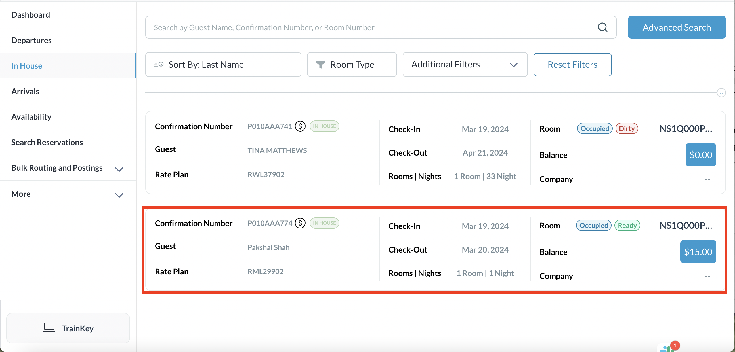Viewport: 735px width, 352px height.
Task: Open Arrivals from the sidebar
Action: pos(25,91)
